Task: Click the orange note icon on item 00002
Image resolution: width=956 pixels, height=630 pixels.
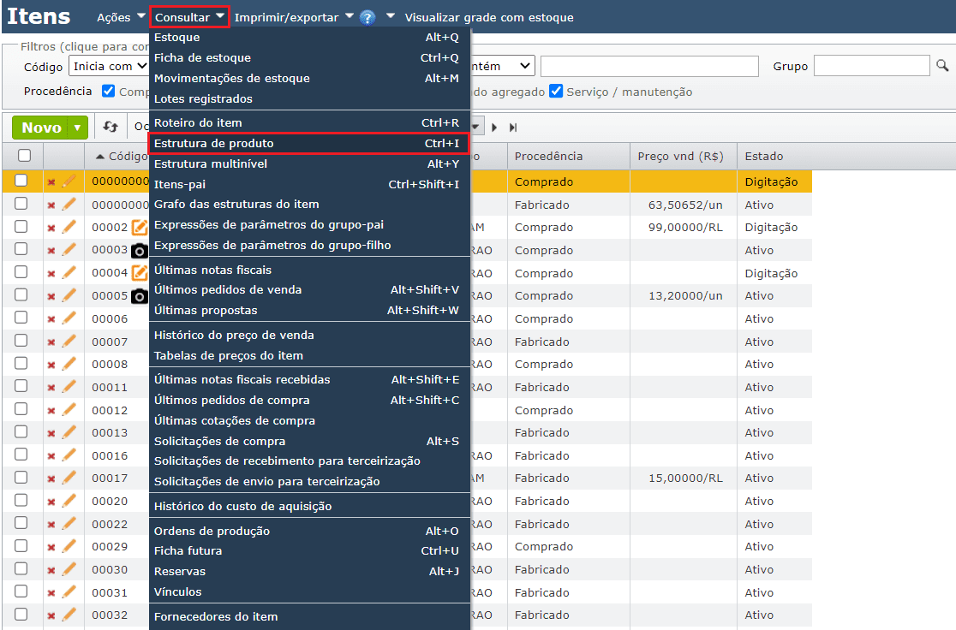Action: point(139,228)
